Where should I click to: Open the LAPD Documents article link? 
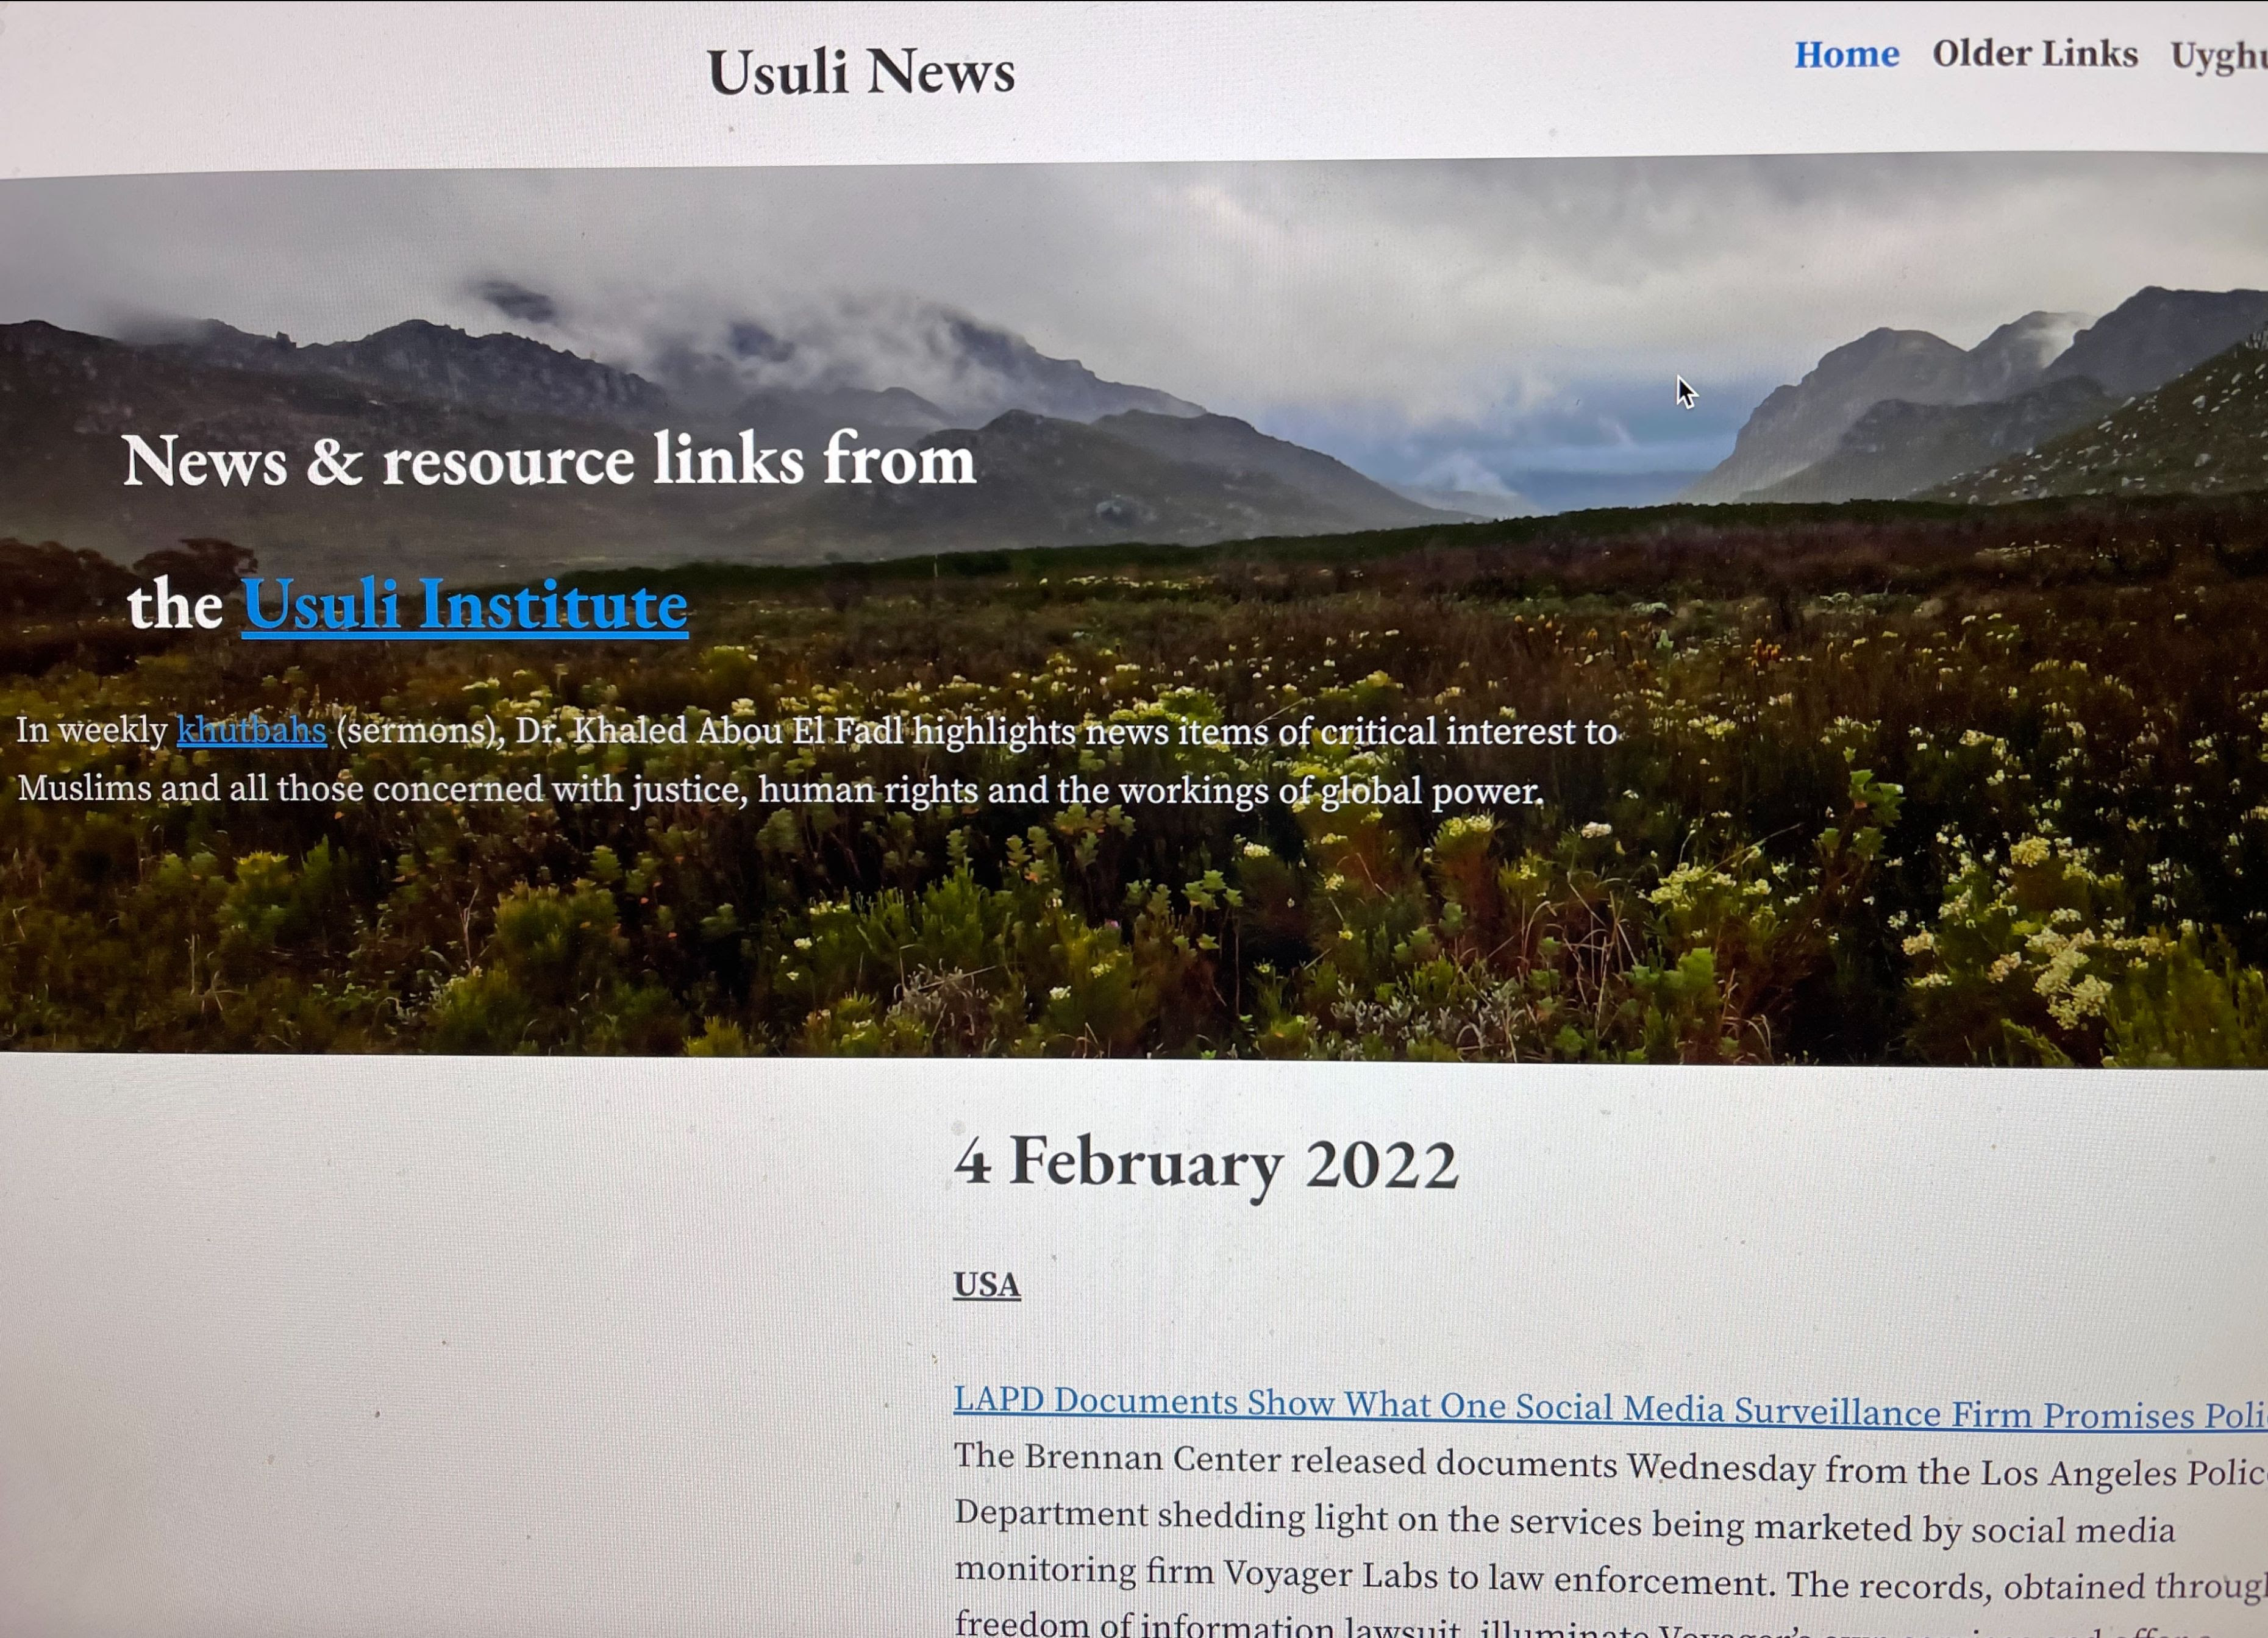1610,1408
